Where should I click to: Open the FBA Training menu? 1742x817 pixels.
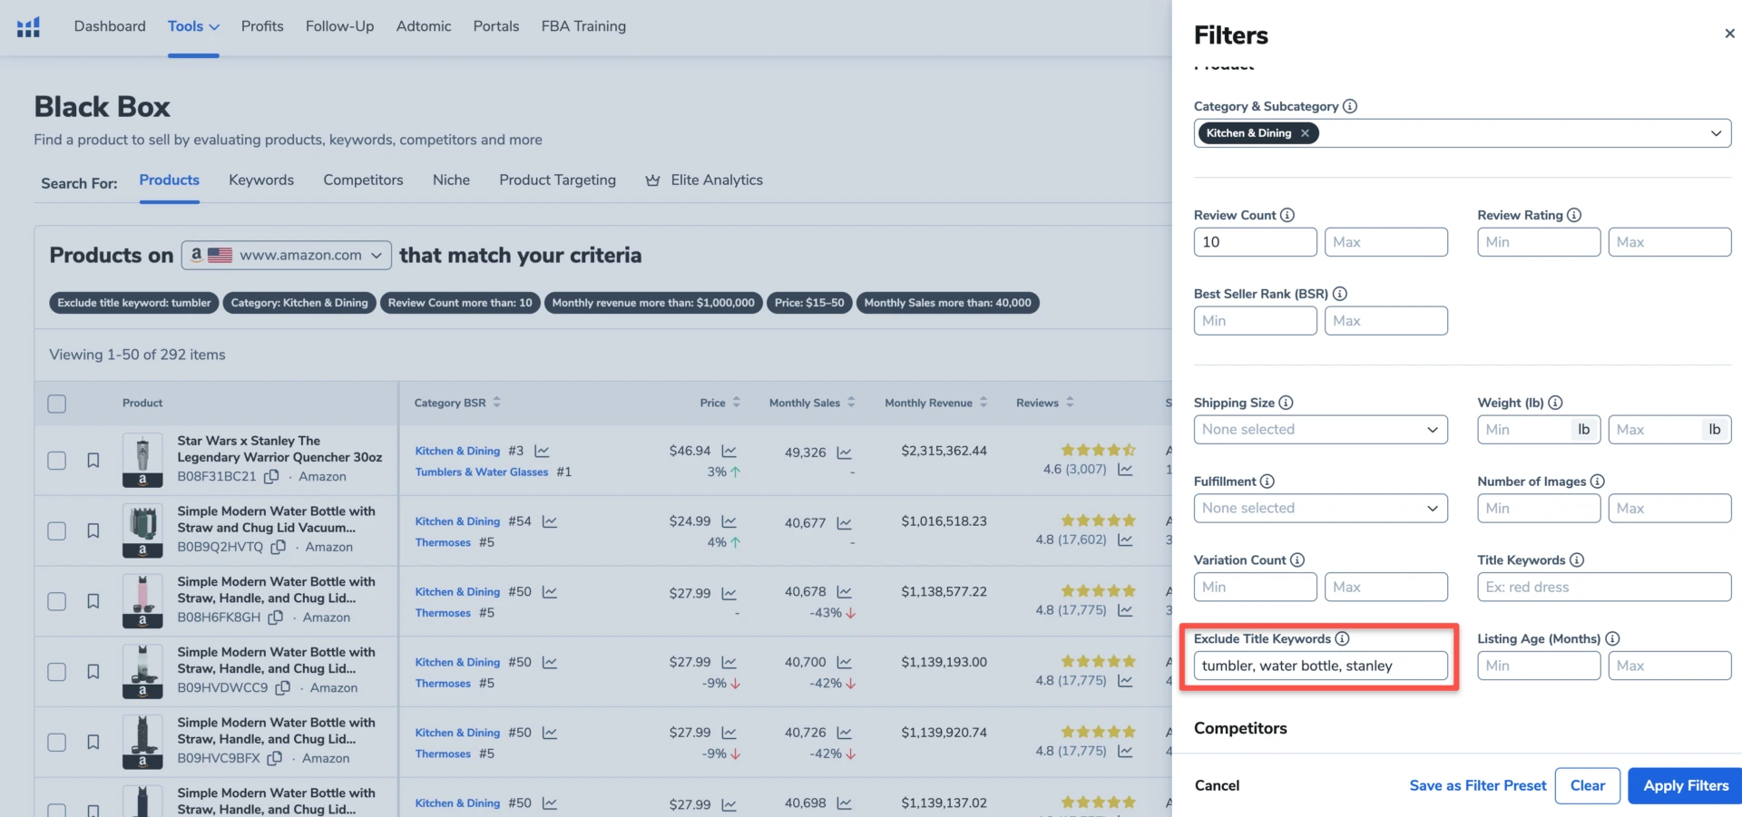[x=583, y=26]
